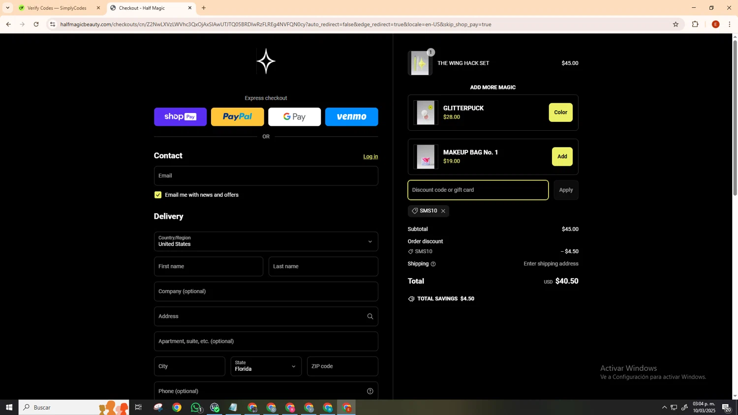Screen dimensions: 738x415
Task: Open the Notepad taskbar icon
Action: click(233, 408)
